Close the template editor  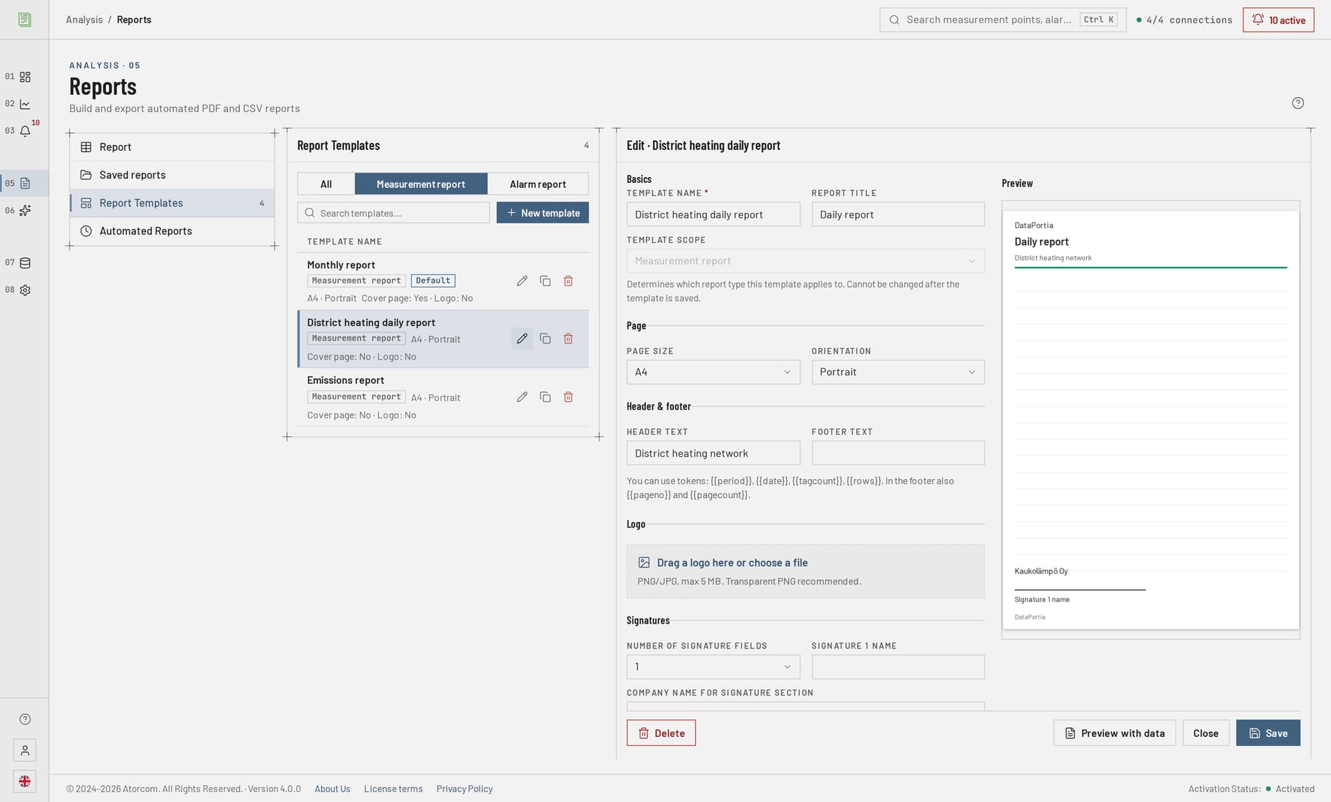pyautogui.click(x=1206, y=733)
